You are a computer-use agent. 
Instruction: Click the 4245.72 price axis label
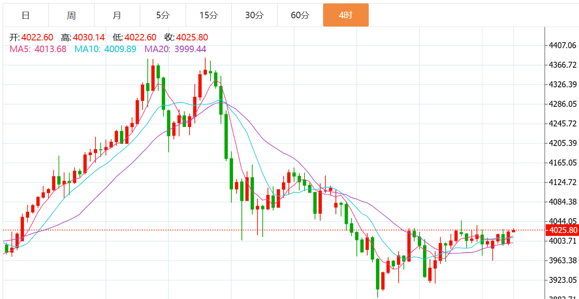click(x=563, y=123)
